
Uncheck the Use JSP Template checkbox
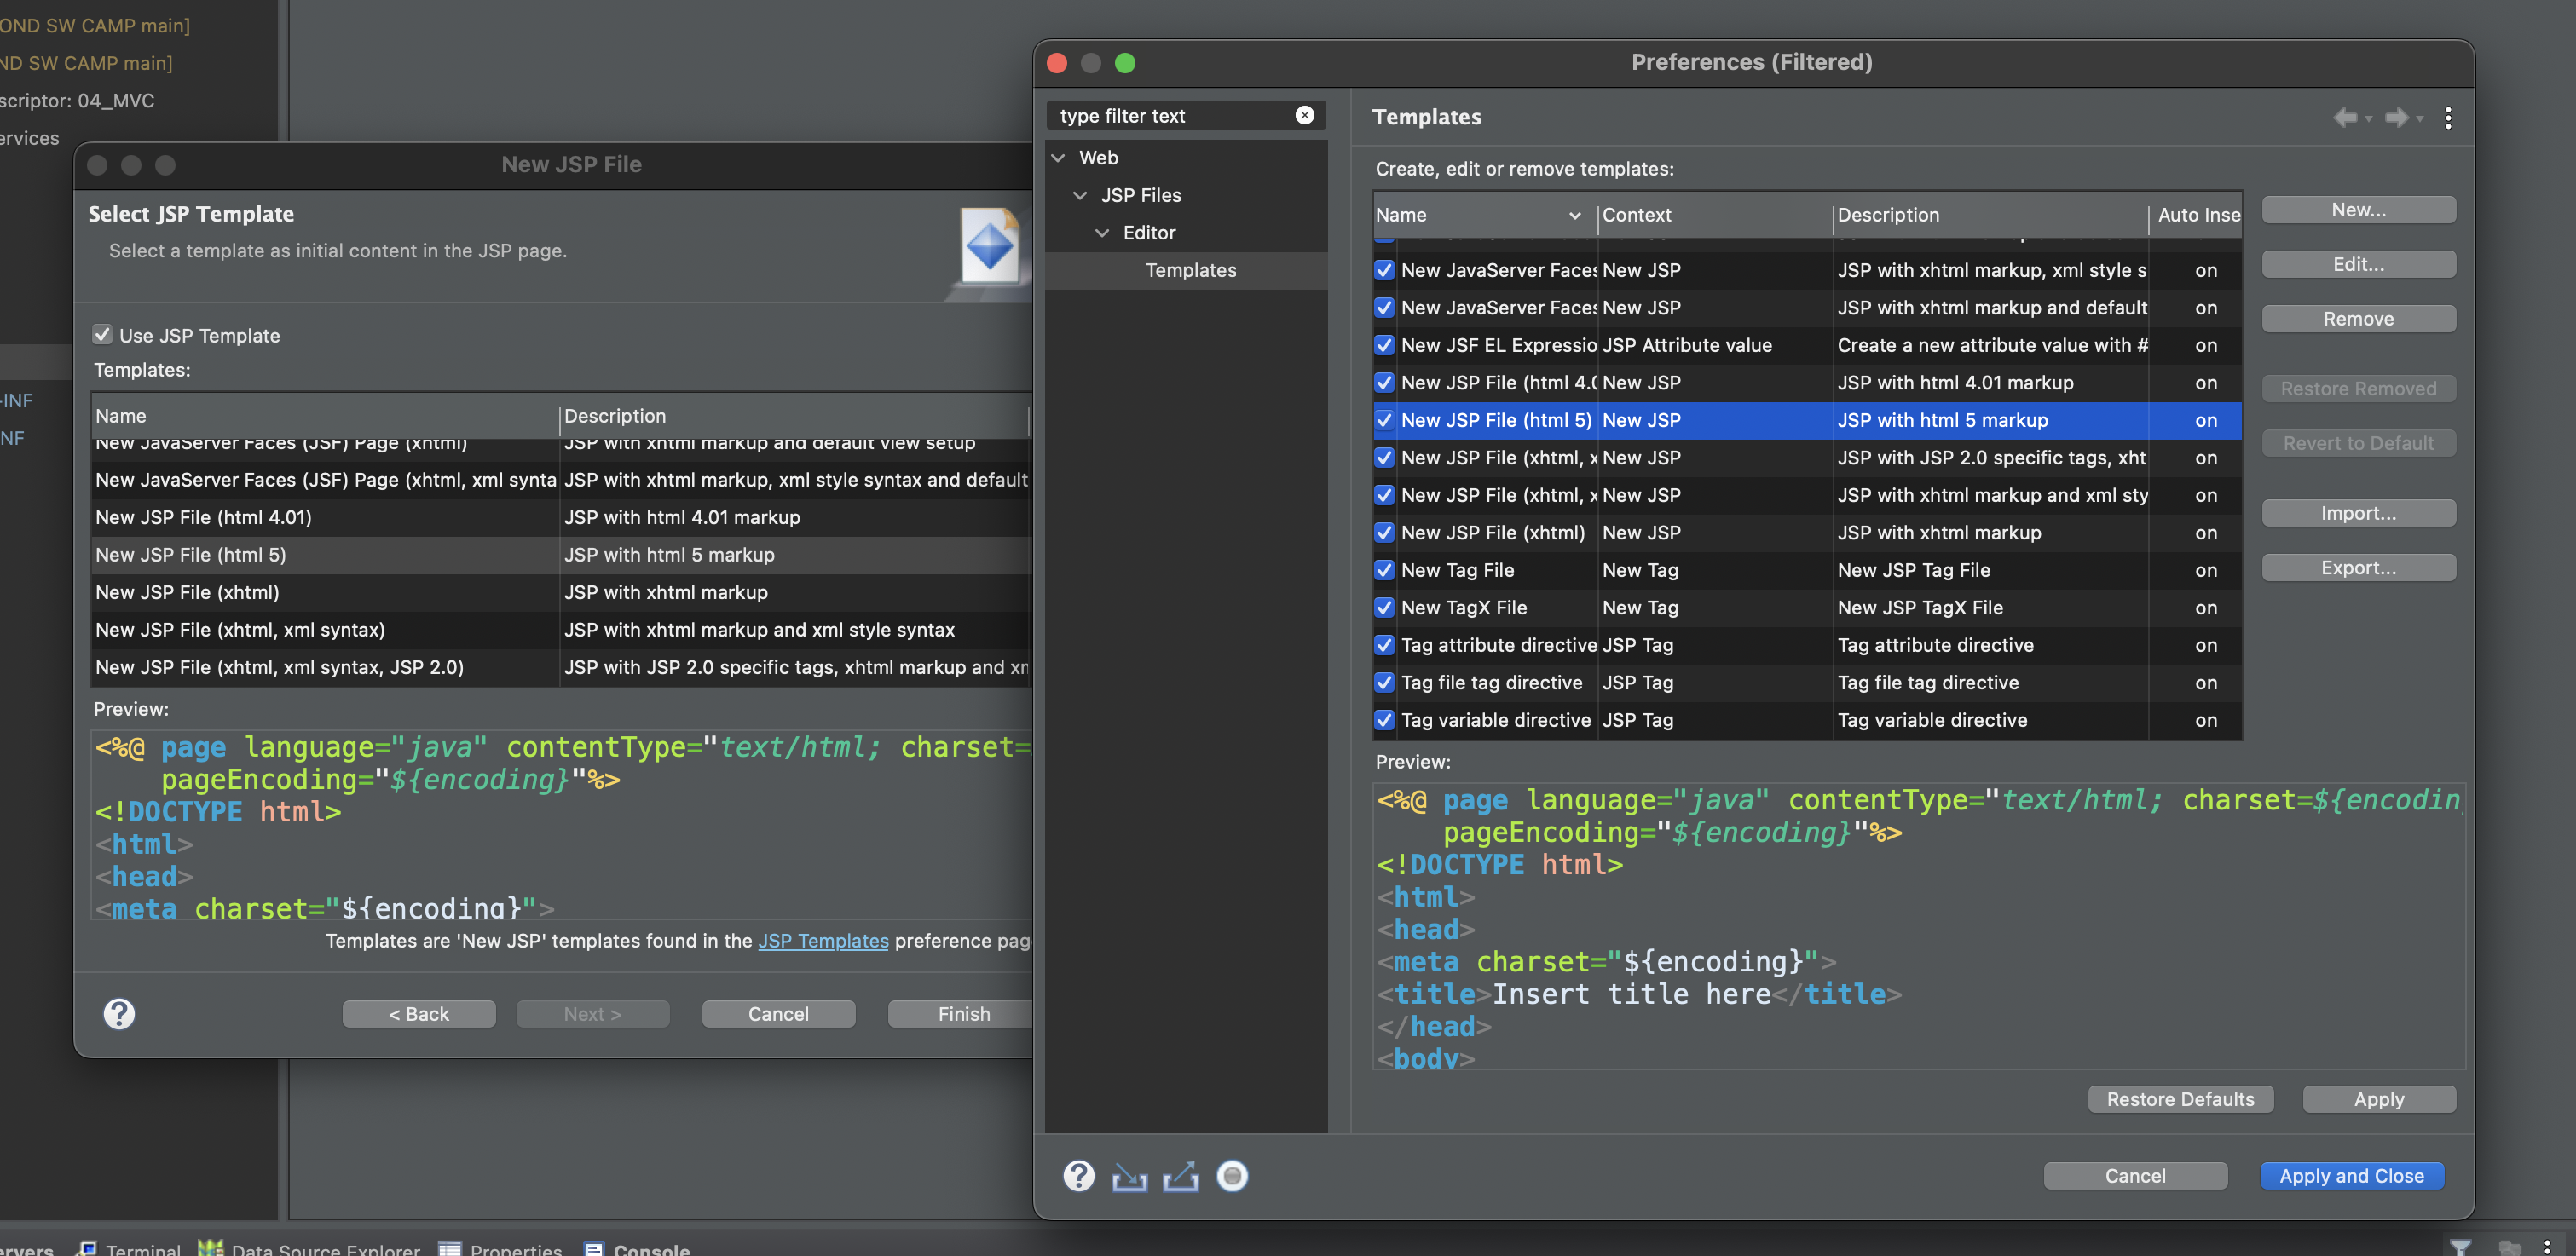pyautogui.click(x=102, y=335)
